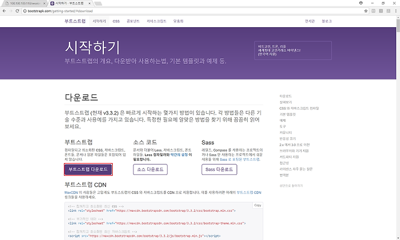Click the extension icon beside the Chrome menu
The image size is (400, 240).
coord(388,11)
